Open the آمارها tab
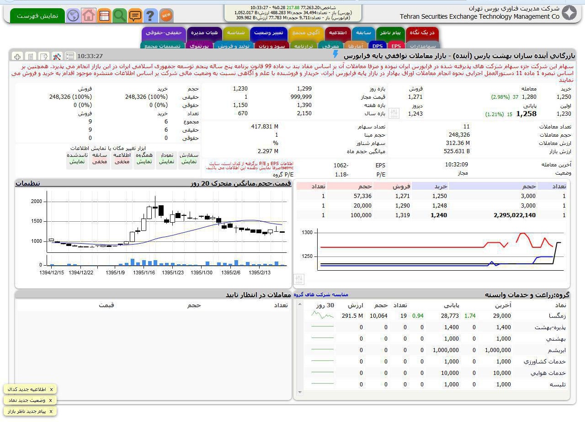 pos(355,46)
